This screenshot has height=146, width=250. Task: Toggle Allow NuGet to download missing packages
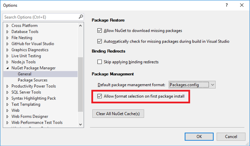[x=99, y=31]
